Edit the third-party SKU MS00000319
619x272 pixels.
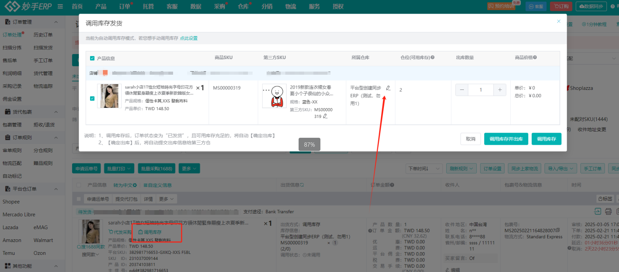[325, 116]
